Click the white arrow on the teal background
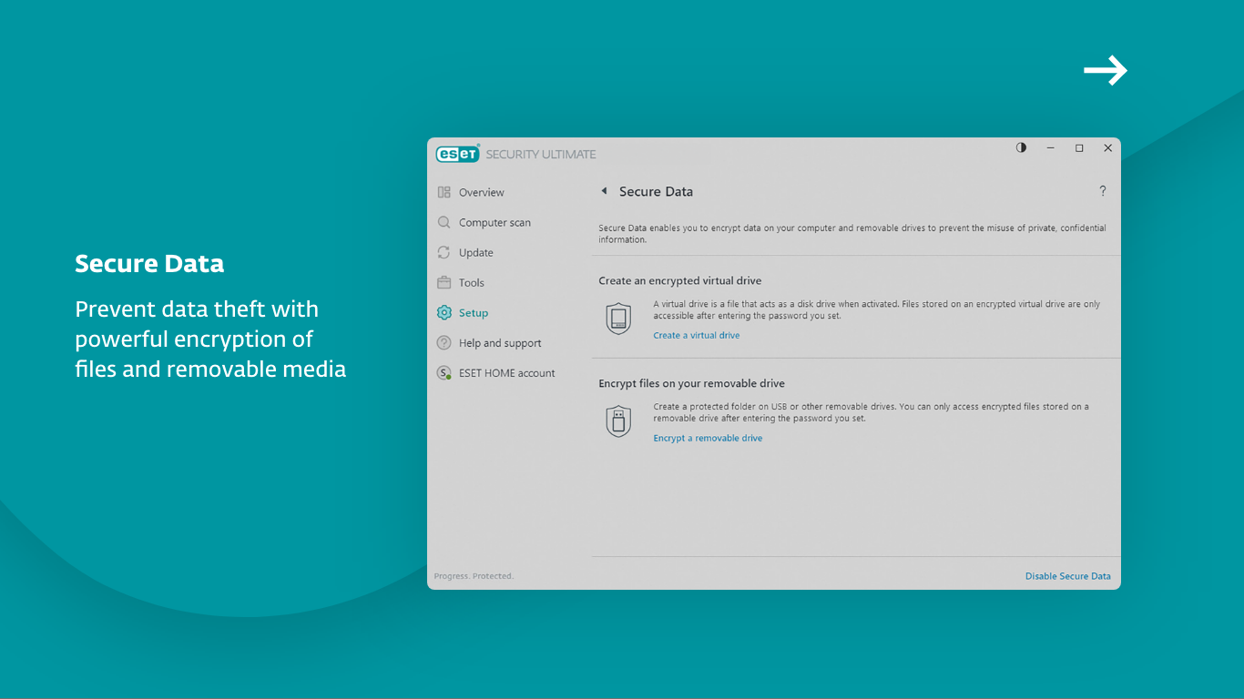The height and width of the screenshot is (699, 1244). click(1105, 70)
